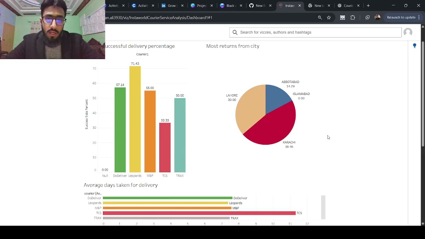
Task: Close the Instaworld active tab
Action: 299,6
